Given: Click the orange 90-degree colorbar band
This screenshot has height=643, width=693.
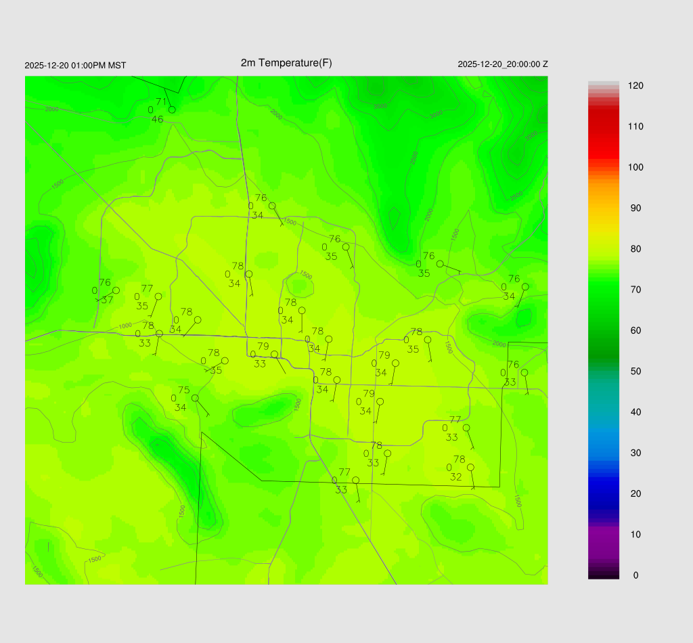Looking at the screenshot, I should pos(604,208).
